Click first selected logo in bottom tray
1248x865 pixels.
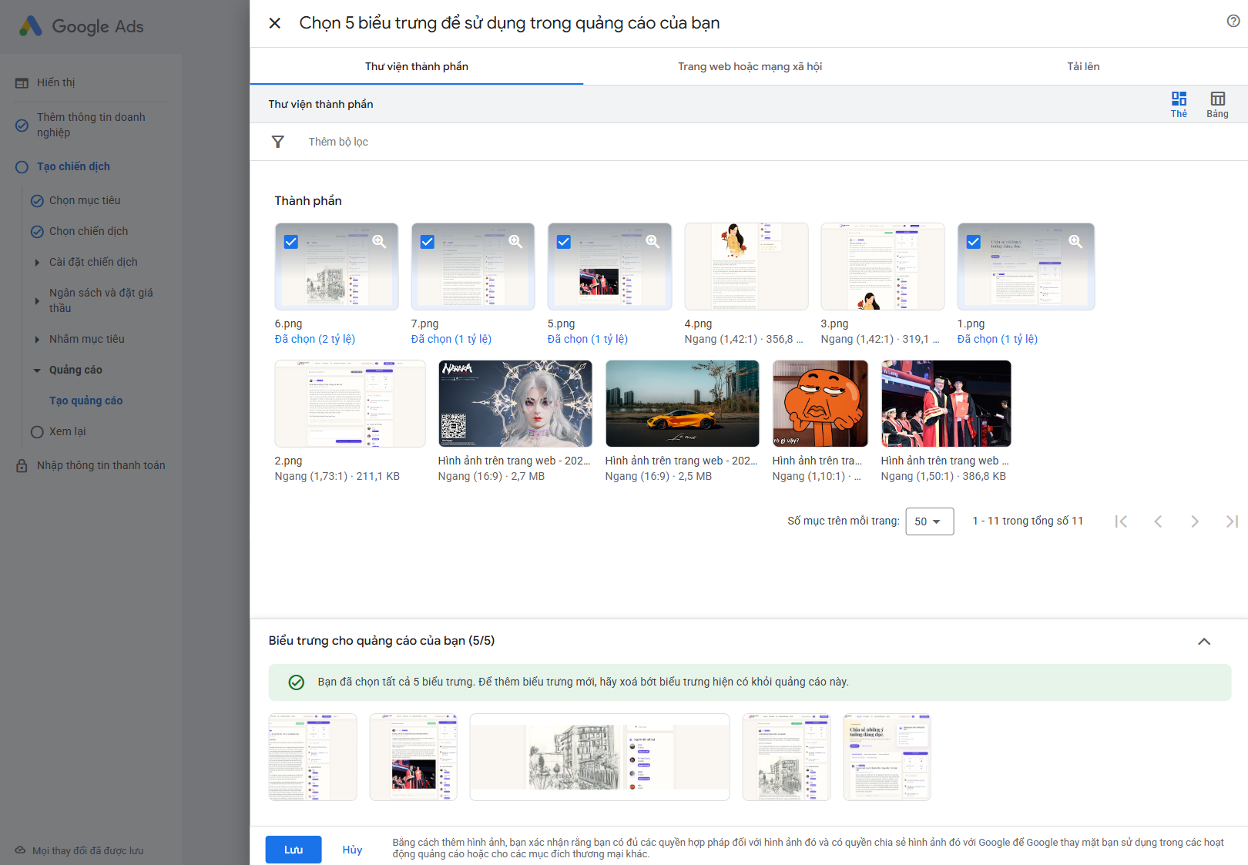[x=313, y=757]
